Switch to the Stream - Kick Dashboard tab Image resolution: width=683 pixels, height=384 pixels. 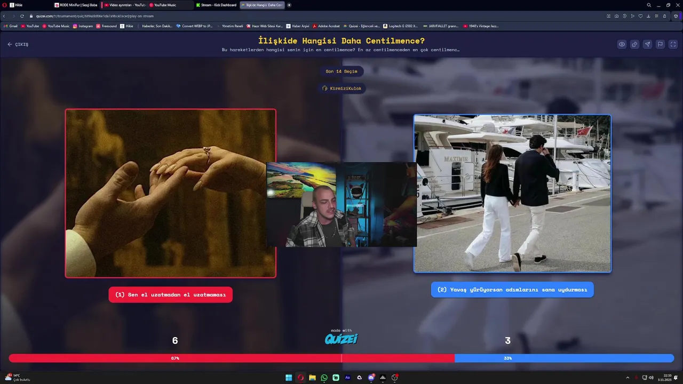tap(217, 5)
